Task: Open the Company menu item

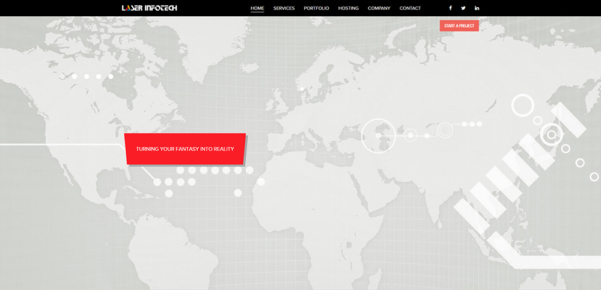Action: tap(379, 8)
